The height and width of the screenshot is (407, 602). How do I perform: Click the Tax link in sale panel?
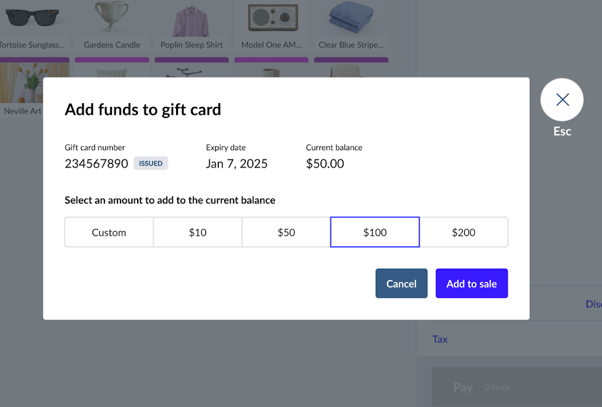tap(440, 339)
